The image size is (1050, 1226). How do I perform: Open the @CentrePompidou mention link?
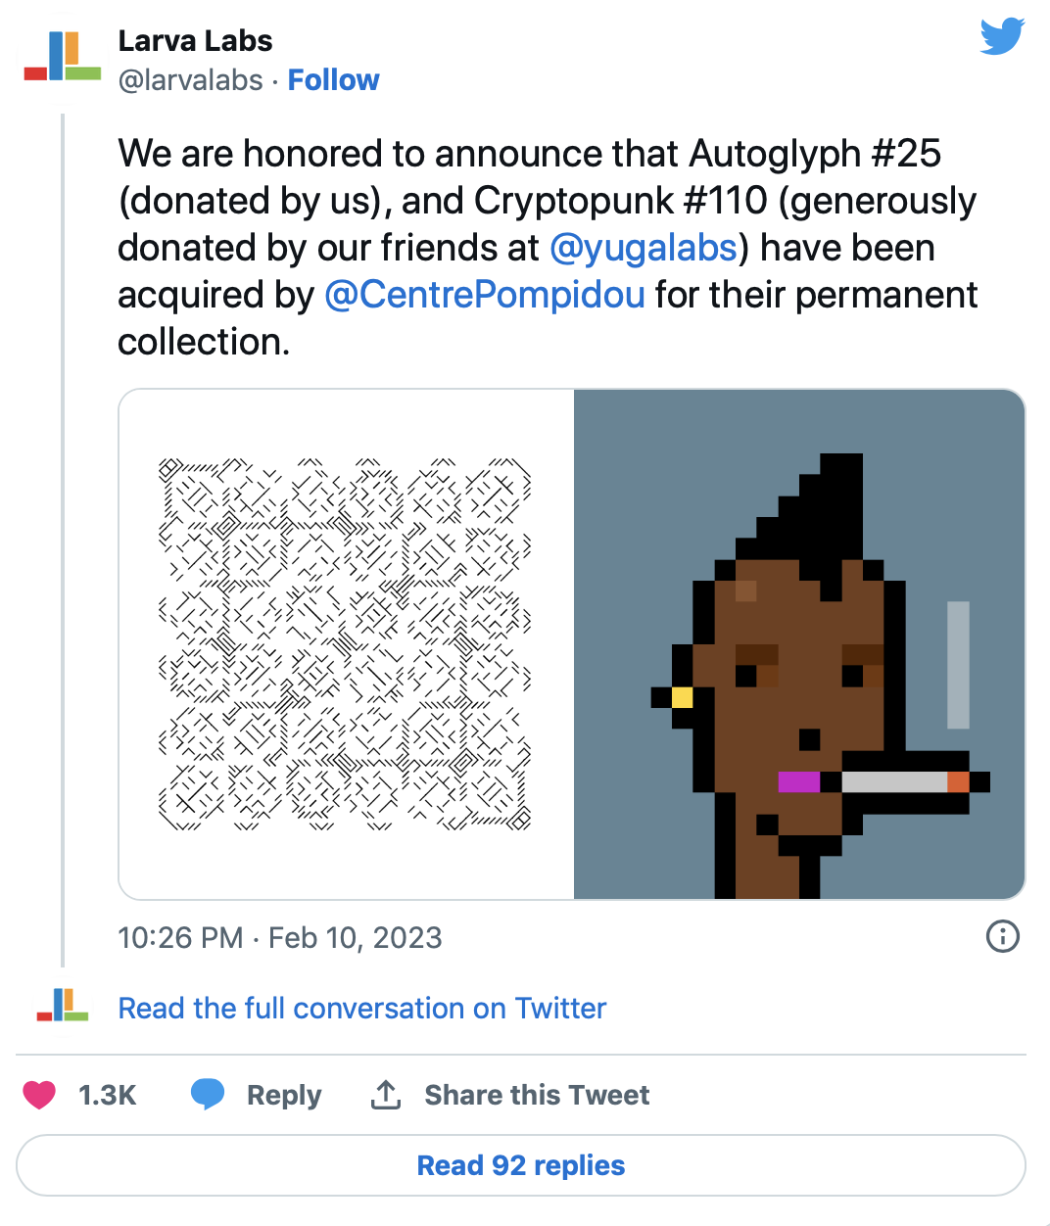(485, 295)
